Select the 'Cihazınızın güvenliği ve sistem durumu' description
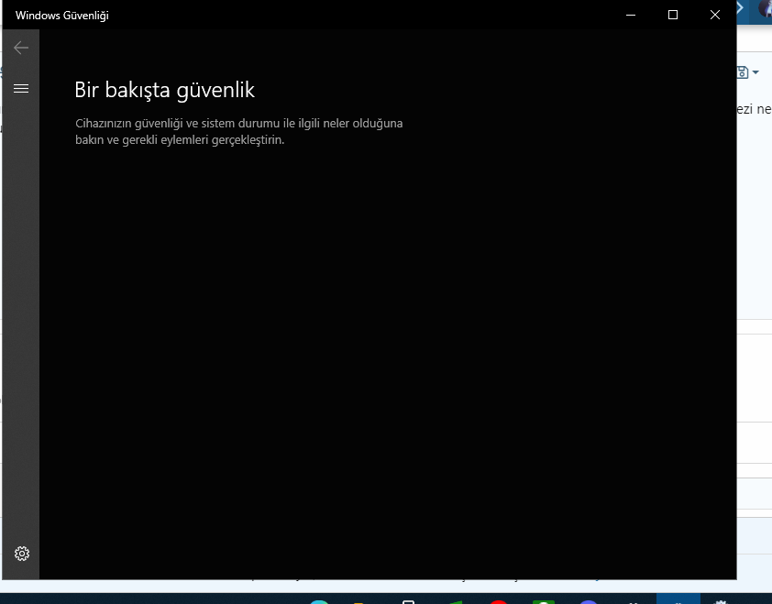 pos(238,131)
